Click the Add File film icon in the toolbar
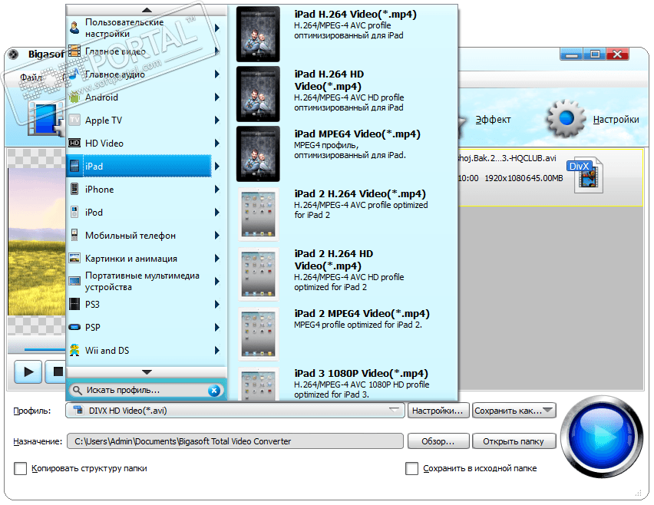654x505 pixels. [x=45, y=119]
